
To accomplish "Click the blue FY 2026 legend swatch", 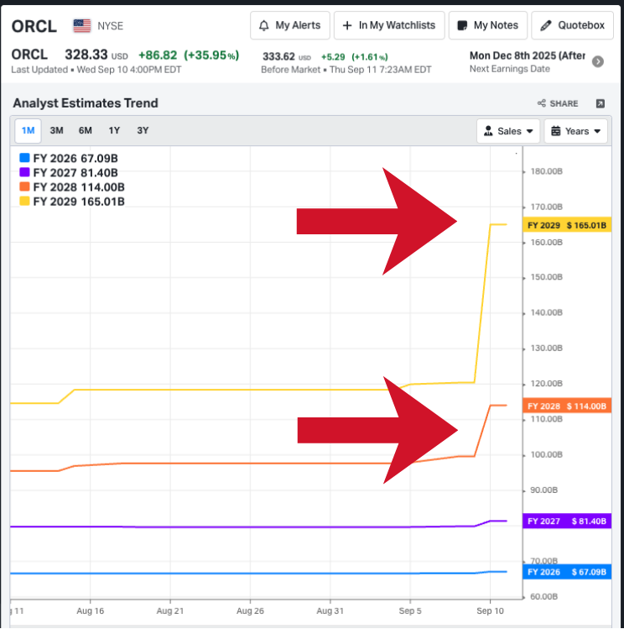I will point(24,158).
